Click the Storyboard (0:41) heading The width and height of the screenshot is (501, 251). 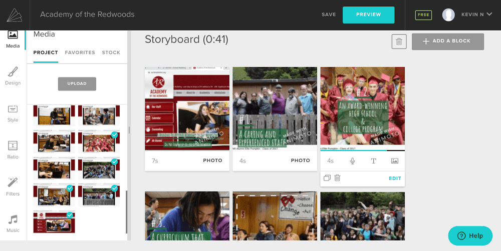(186, 39)
